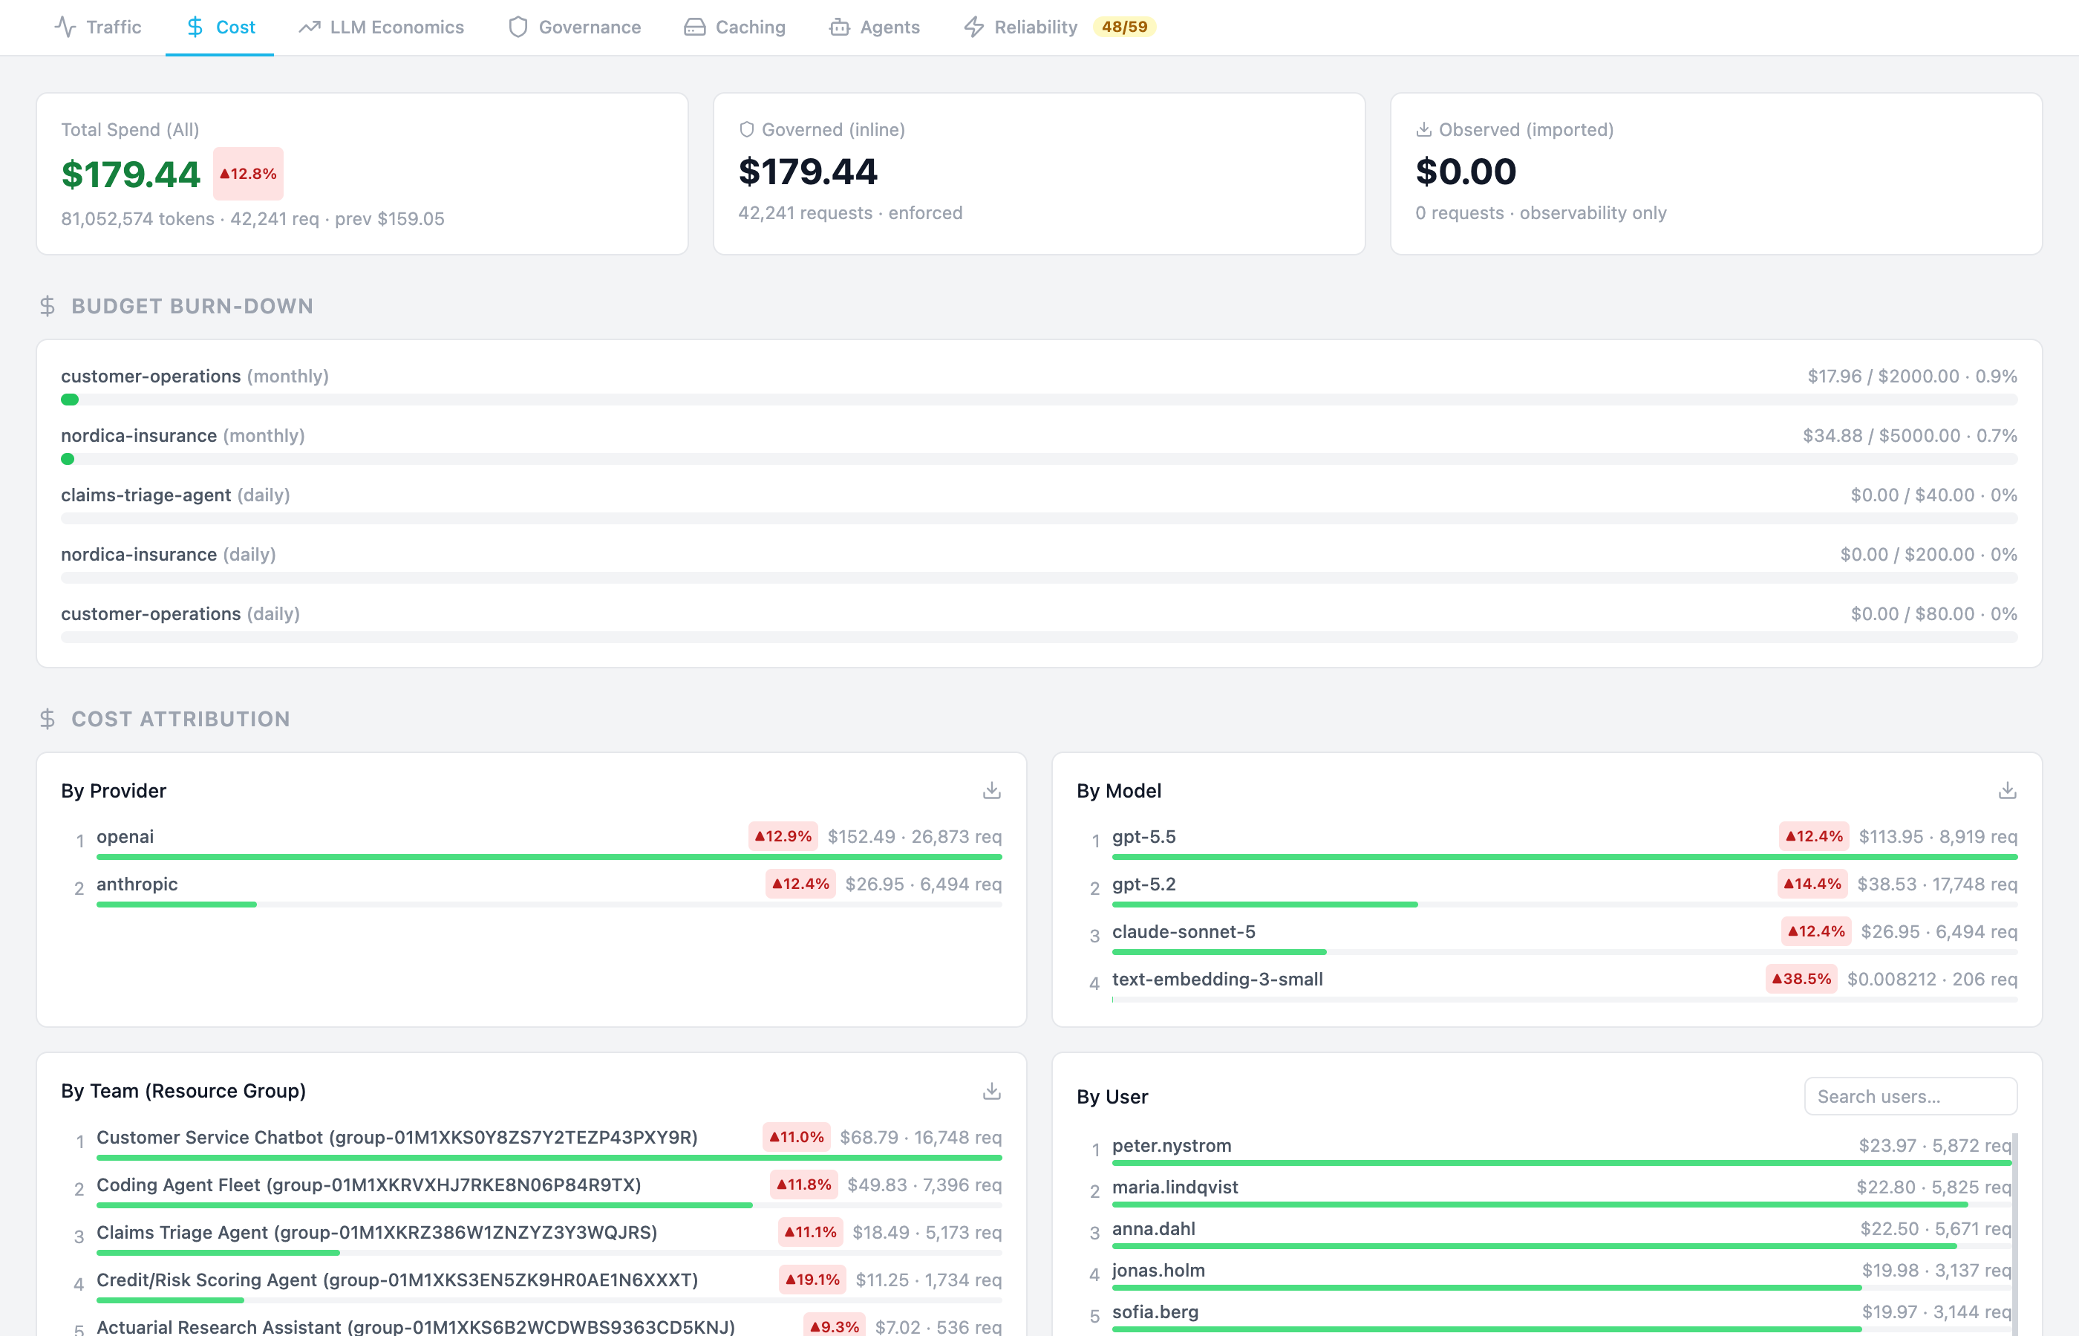Image resolution: width=2079 pixels, height=1336 pixels.
Task: Open the Agents tab
Action: pyautogui.click(x=874, y=27)
